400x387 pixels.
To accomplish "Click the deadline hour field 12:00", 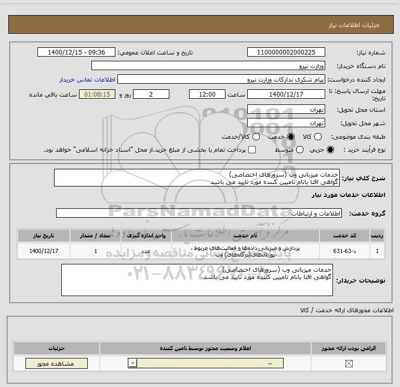I will click(207, 95).
